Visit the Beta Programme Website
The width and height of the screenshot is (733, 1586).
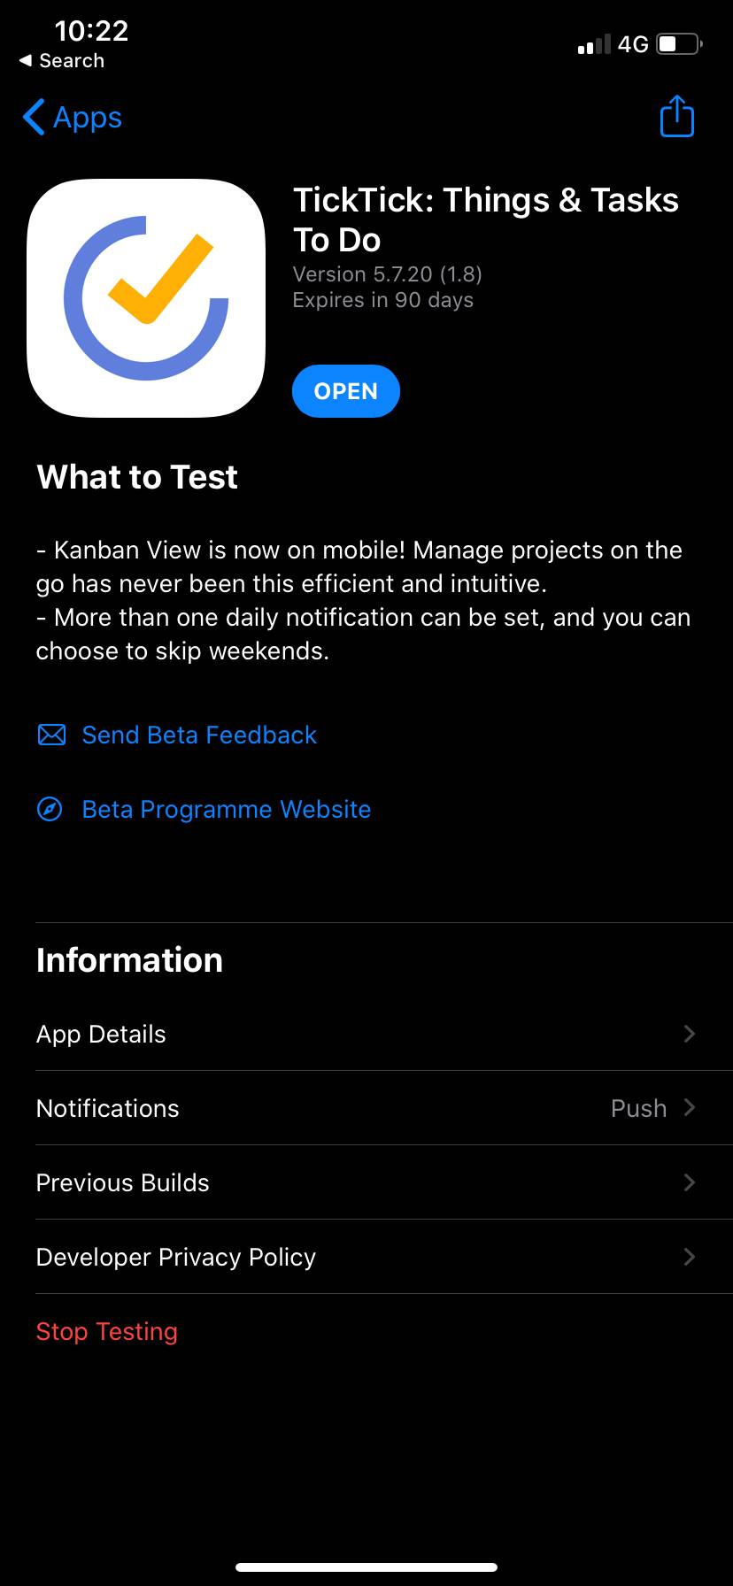click(226, 808)
